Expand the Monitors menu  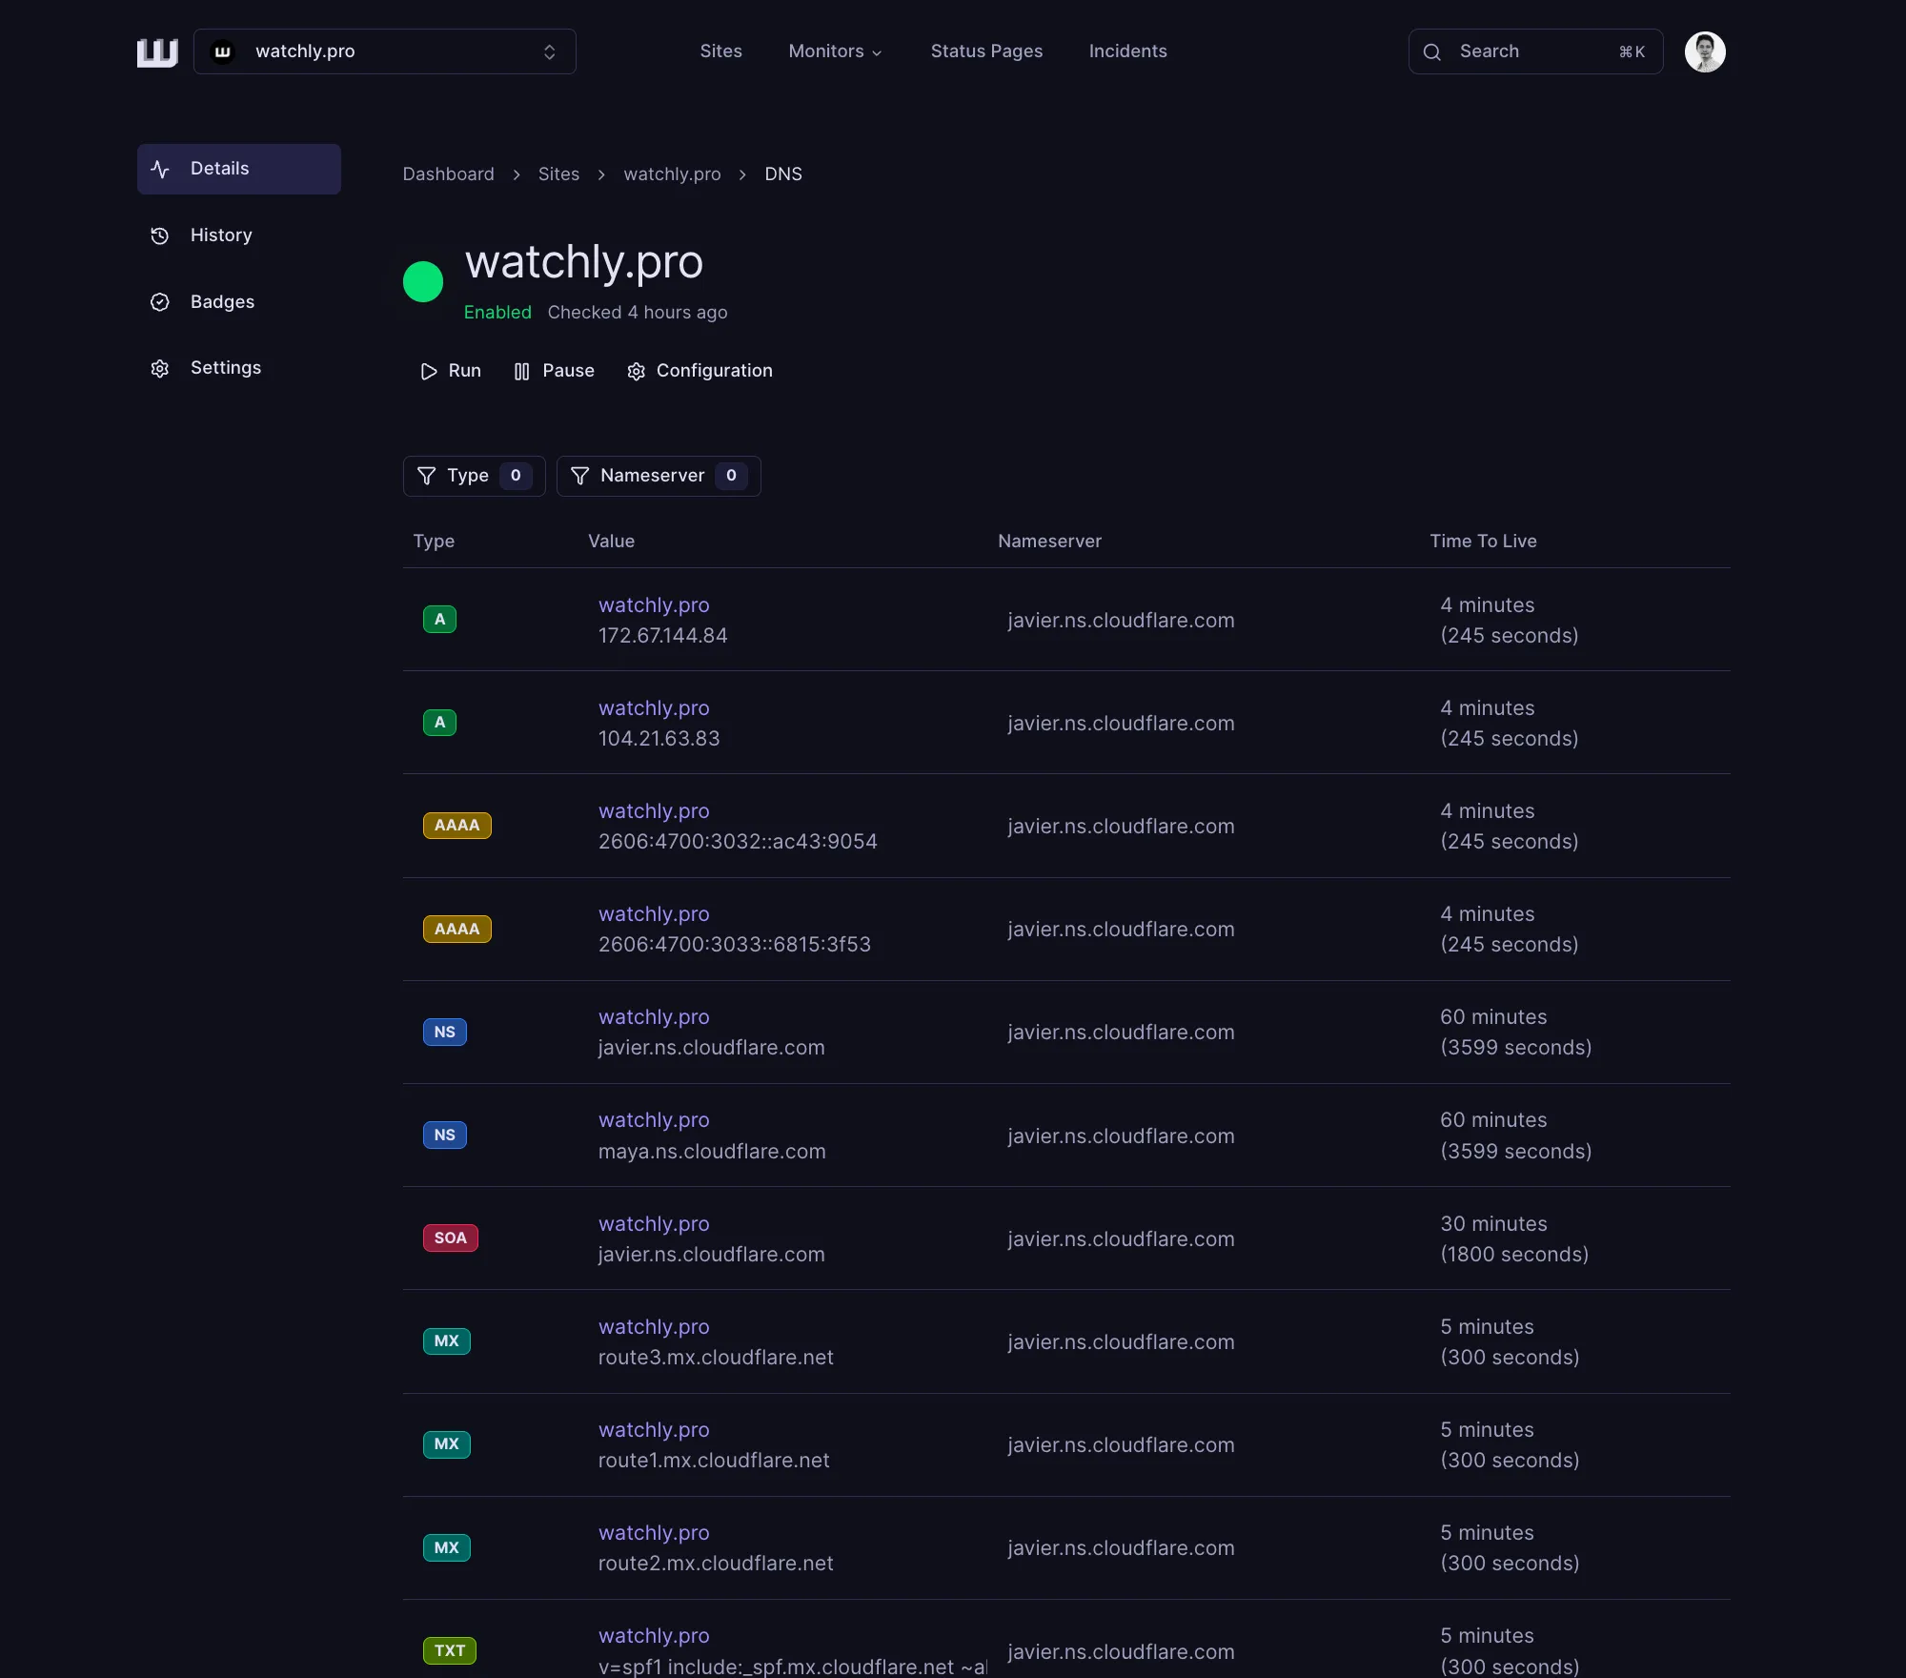click(x=835, y=51)
